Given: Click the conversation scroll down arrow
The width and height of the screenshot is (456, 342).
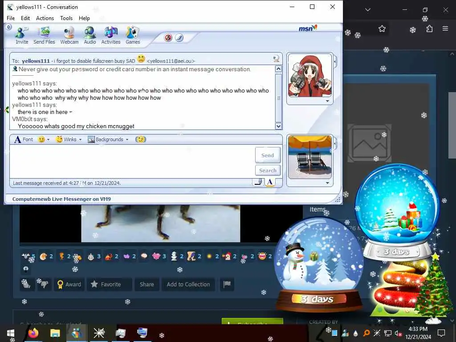Looking at the screenshot, I should 278,126.
